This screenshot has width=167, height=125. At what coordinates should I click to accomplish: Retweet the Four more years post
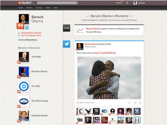135,102
